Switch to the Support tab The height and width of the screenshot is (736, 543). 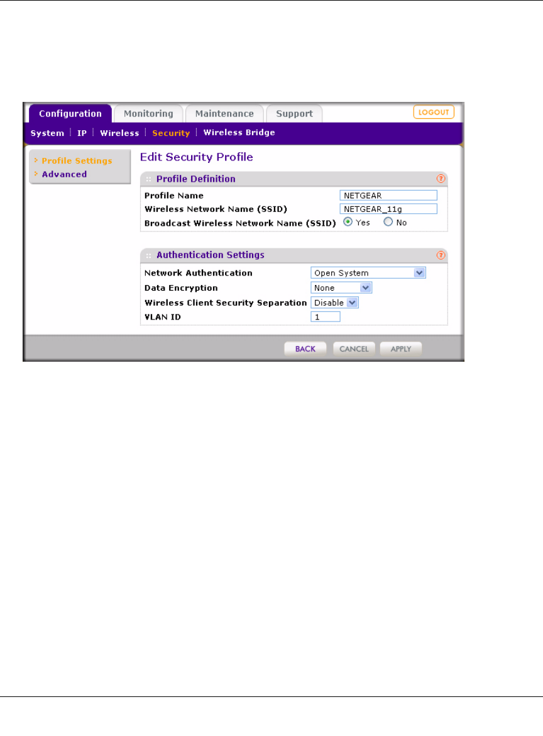pyautogui.click(x=294, y=114)
